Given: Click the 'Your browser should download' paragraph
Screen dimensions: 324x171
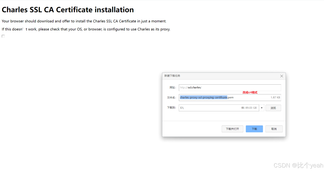Looking at the screenshot, I should [x=84, y=21].
